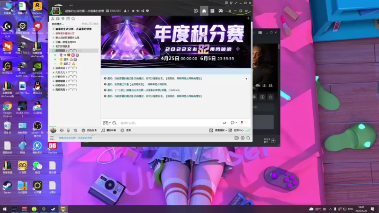Click the star favorite icon beside channel ID
This screenshot has width=379, height=213.
[x=133, y=11]
